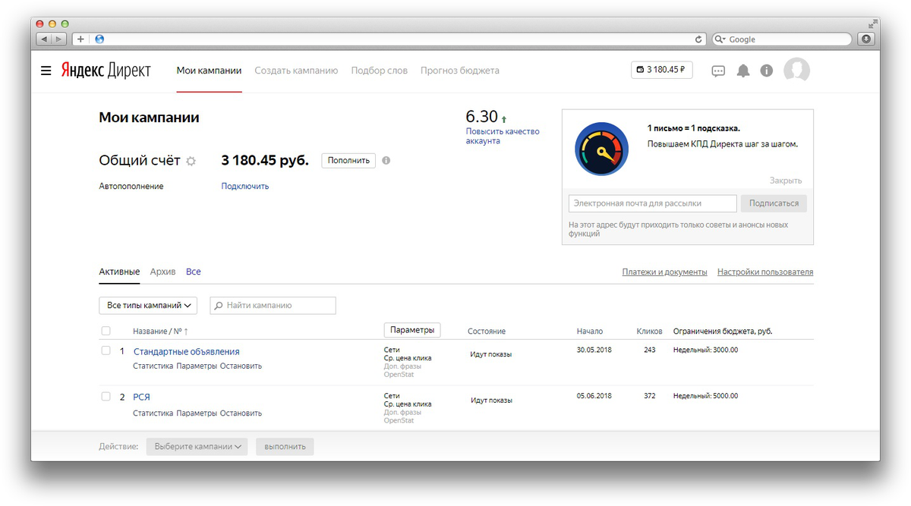The height and width of the screenshot is (506, 911).
Task: Click the Параметры button in the table header
Action: [412, 331]
